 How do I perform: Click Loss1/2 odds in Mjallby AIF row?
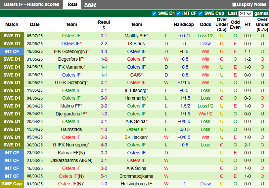click(205, 36)
